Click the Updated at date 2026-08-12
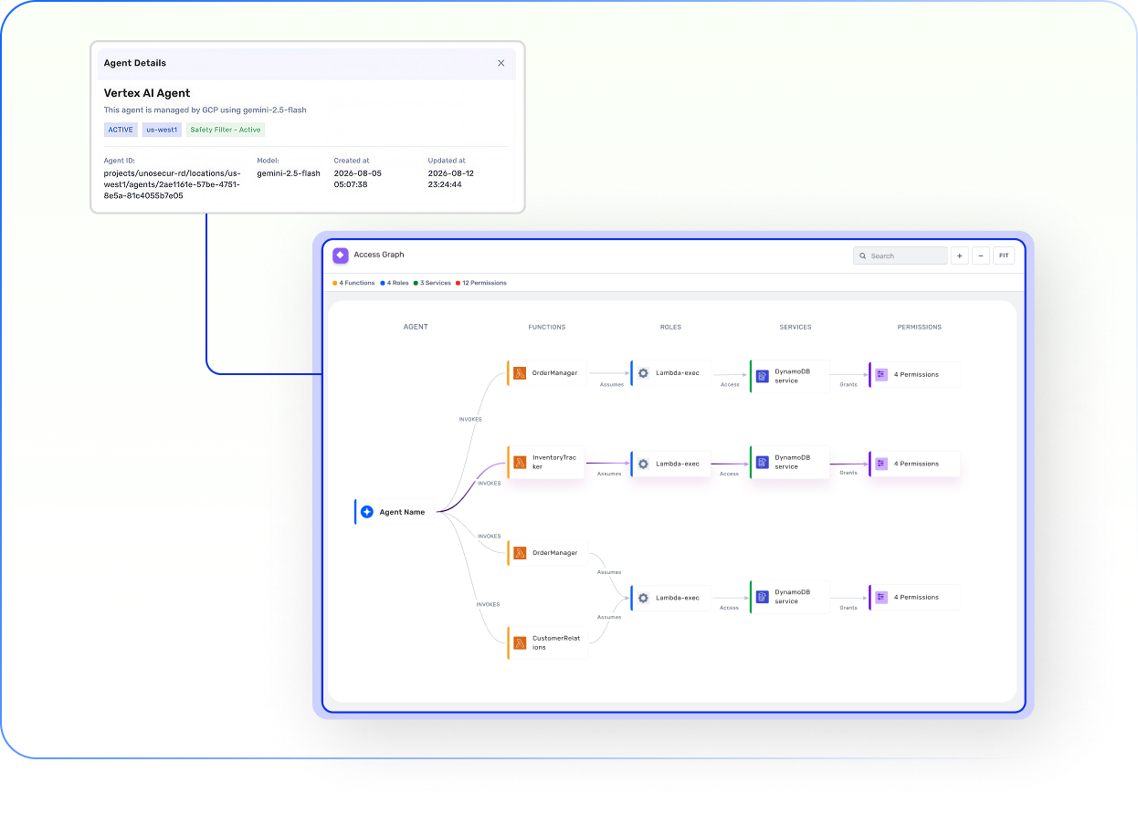Viewport: 1138px width, 814px height. (x=451, y=173)
